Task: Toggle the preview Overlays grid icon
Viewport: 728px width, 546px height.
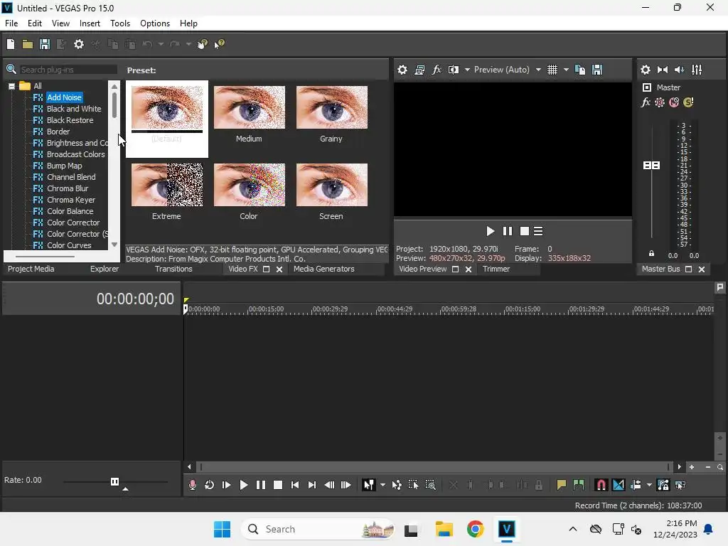Action: point(552,70)
